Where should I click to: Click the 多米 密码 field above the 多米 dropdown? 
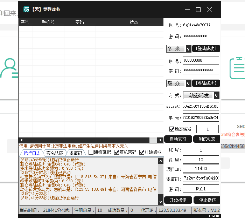click(x=201, y=36)
